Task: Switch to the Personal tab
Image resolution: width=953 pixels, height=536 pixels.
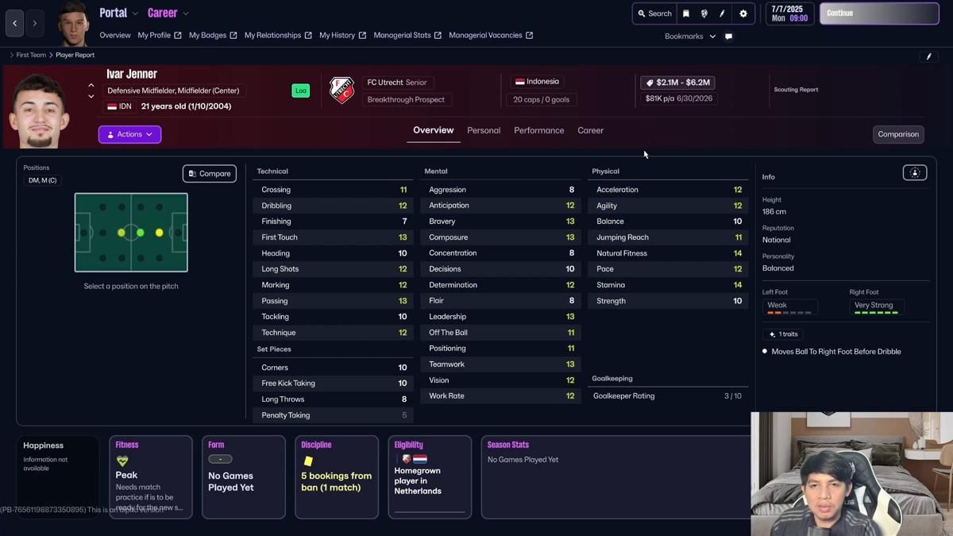Action: [x=484, y=131]
